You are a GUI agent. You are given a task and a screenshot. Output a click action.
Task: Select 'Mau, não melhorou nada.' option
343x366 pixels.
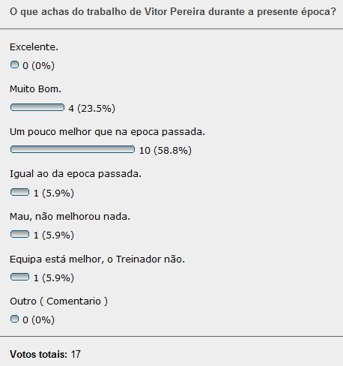(x=70, y=216)
